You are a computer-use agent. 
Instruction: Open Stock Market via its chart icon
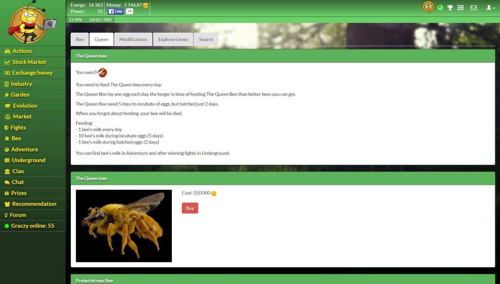(7, 62)
